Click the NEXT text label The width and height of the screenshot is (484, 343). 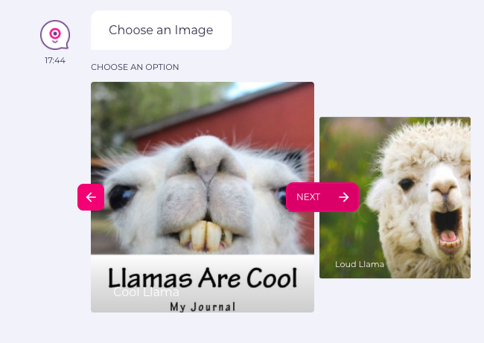tap(308, 197)
